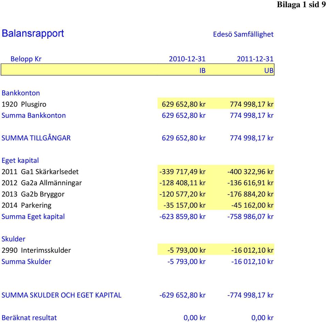The height and width of the screenshot is (322, 327).
Task: Click the total -629 652,80 kr
Action: tap(183, 296)
